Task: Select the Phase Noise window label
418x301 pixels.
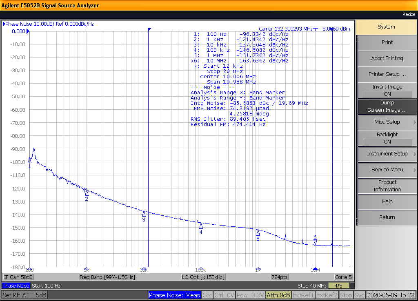Action: (16, 286)
